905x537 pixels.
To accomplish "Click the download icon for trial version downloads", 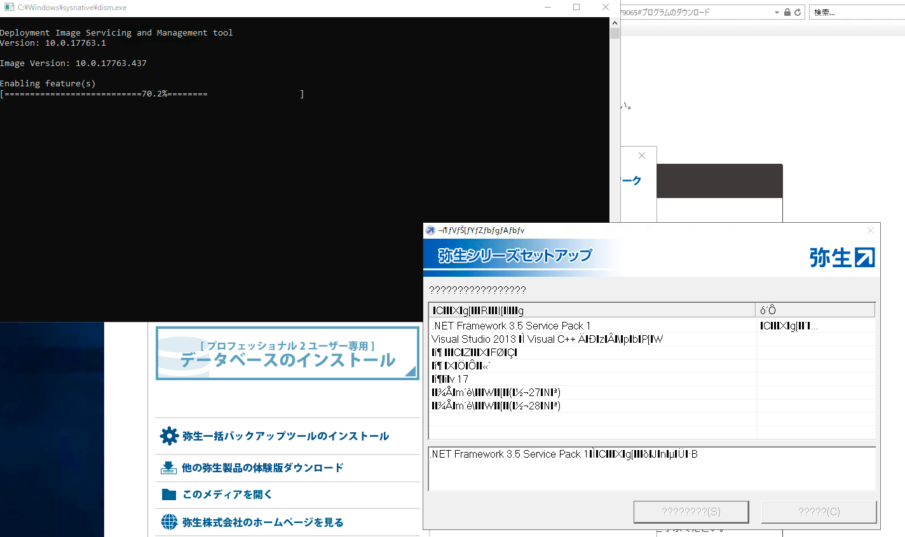I will (x=168, y=468).
